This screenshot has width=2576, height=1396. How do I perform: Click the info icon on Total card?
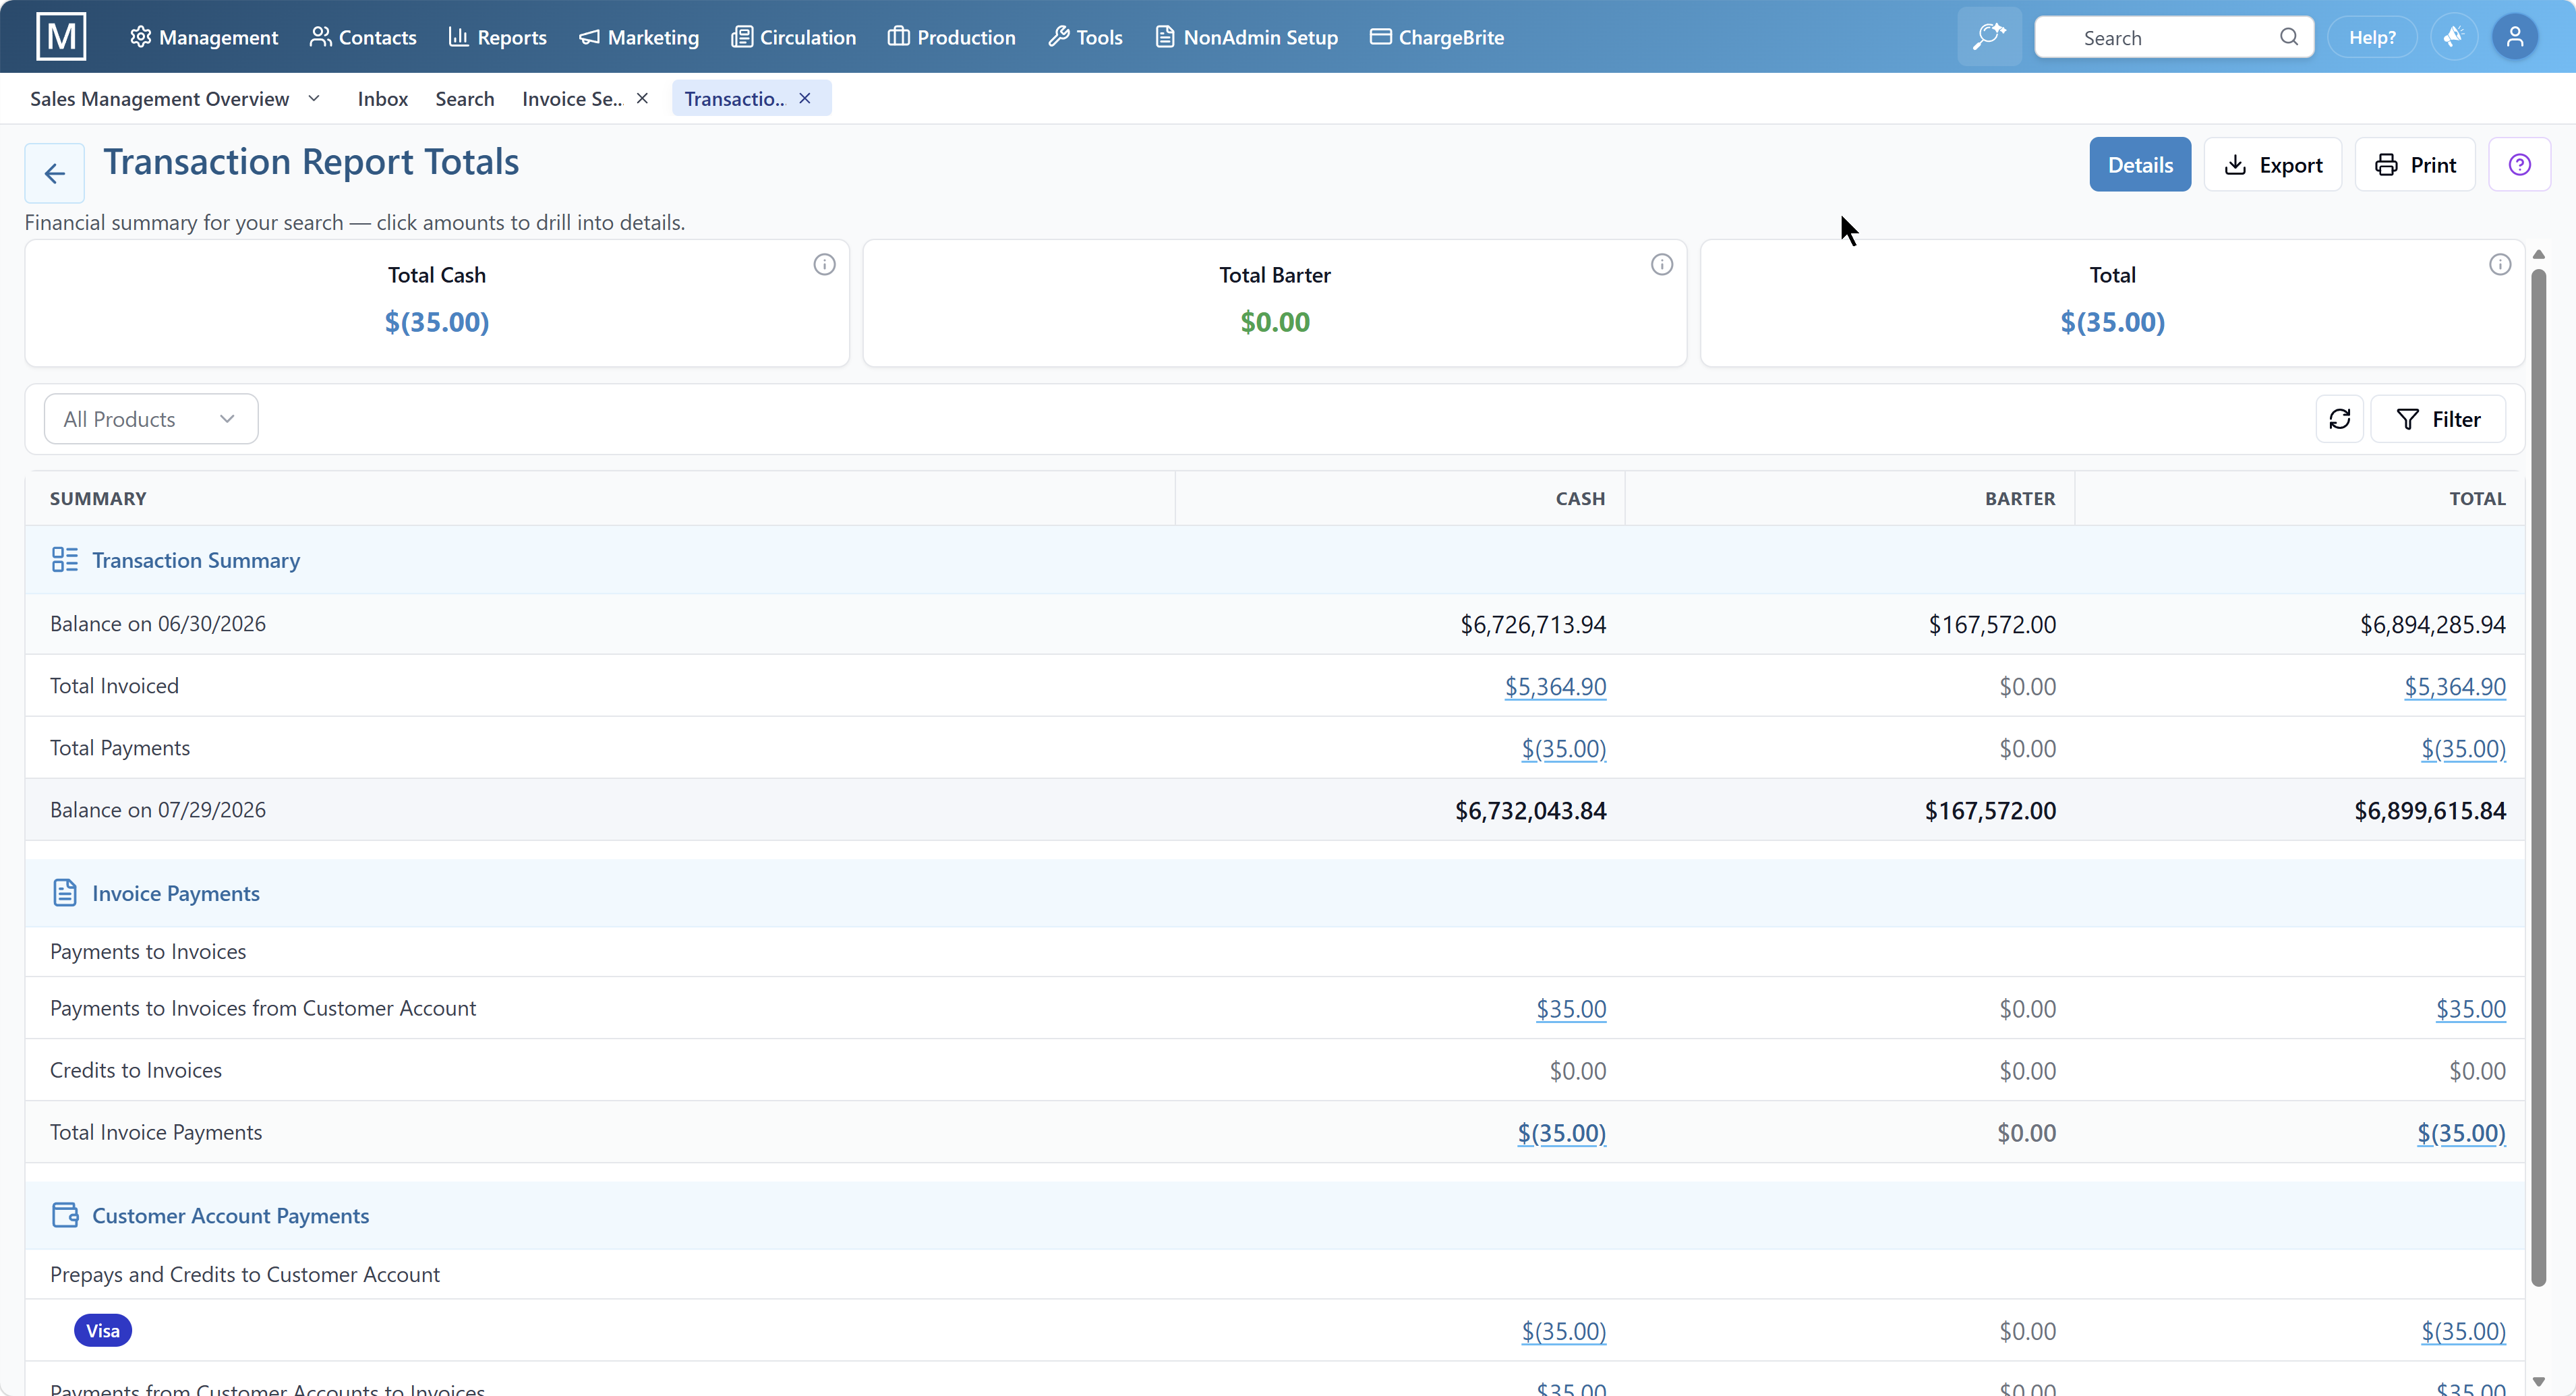click(2499, 264)
